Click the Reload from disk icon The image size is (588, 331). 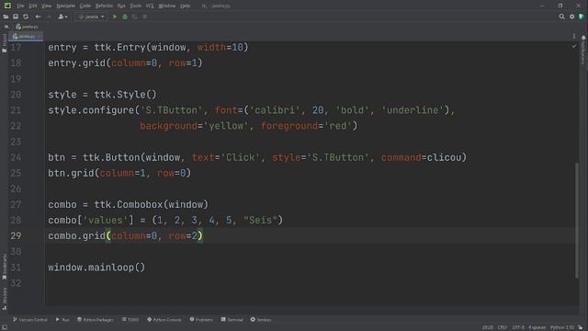point(26,17)
